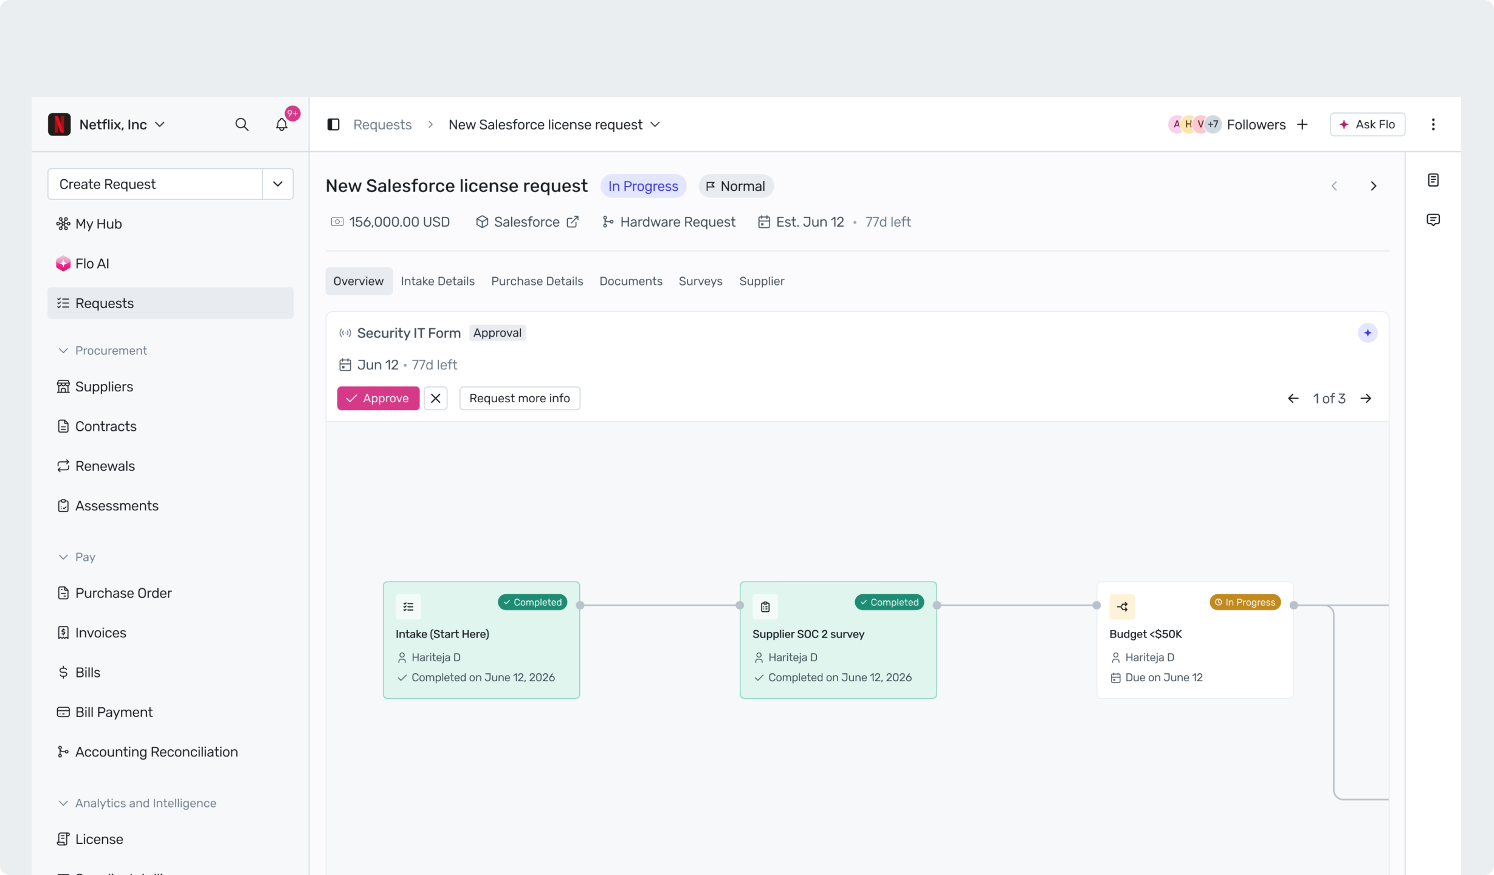Click the Create Request button
Screen dimensions: 1494x875
155,184
